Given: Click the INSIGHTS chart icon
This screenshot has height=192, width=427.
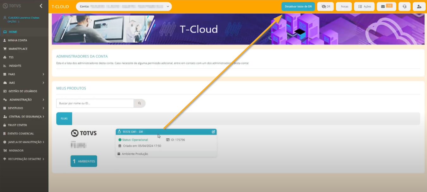Looking at the screenshot, I should [5, 66].
